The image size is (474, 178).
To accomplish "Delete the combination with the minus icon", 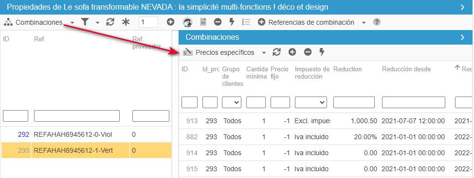I will pyautogui.click(x=218, y=22).
